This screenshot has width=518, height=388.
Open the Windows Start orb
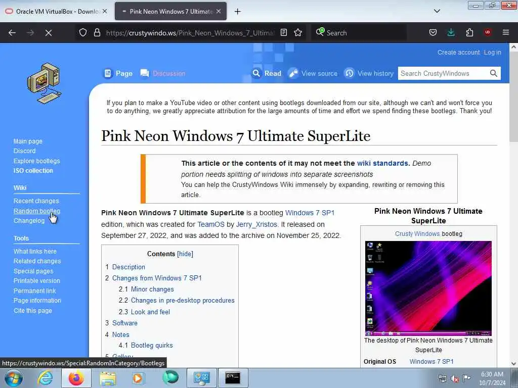click(x=14, y=378)
